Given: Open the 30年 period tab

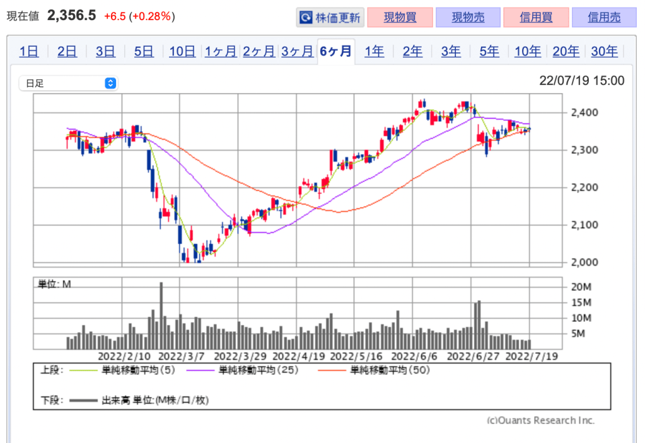Looking at the screenshot, I should point(604,52).
